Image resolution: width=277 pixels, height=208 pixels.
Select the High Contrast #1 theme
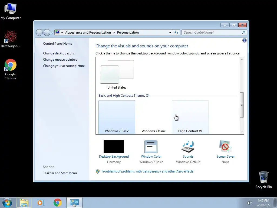click(x=190, y=117)
